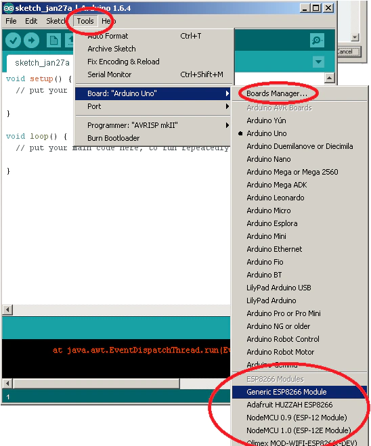Click the void loop() code line
This screenshot has width=371, height=446.
click(x=37, y=136)
